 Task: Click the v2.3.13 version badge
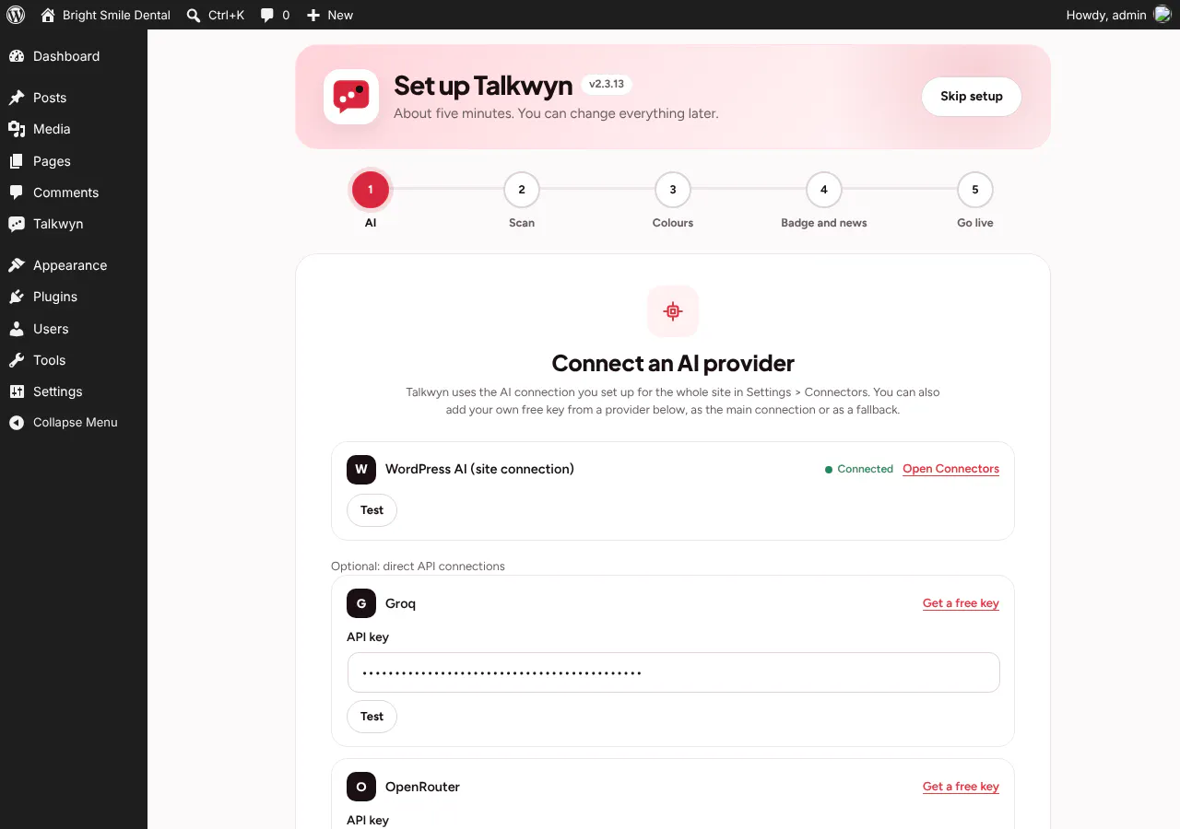click(x=607, y=84)
